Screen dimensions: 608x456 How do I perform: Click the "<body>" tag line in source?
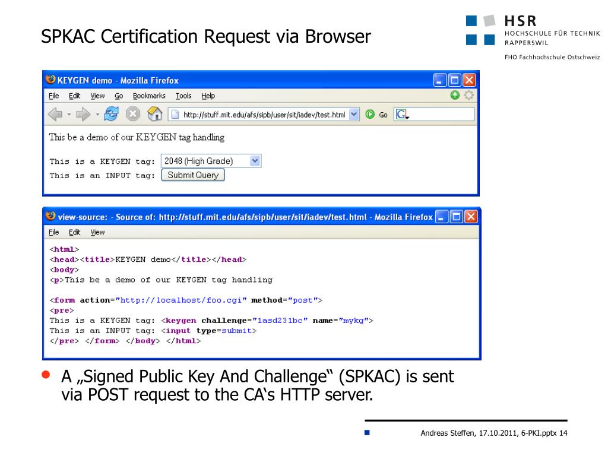coord(64,270)
